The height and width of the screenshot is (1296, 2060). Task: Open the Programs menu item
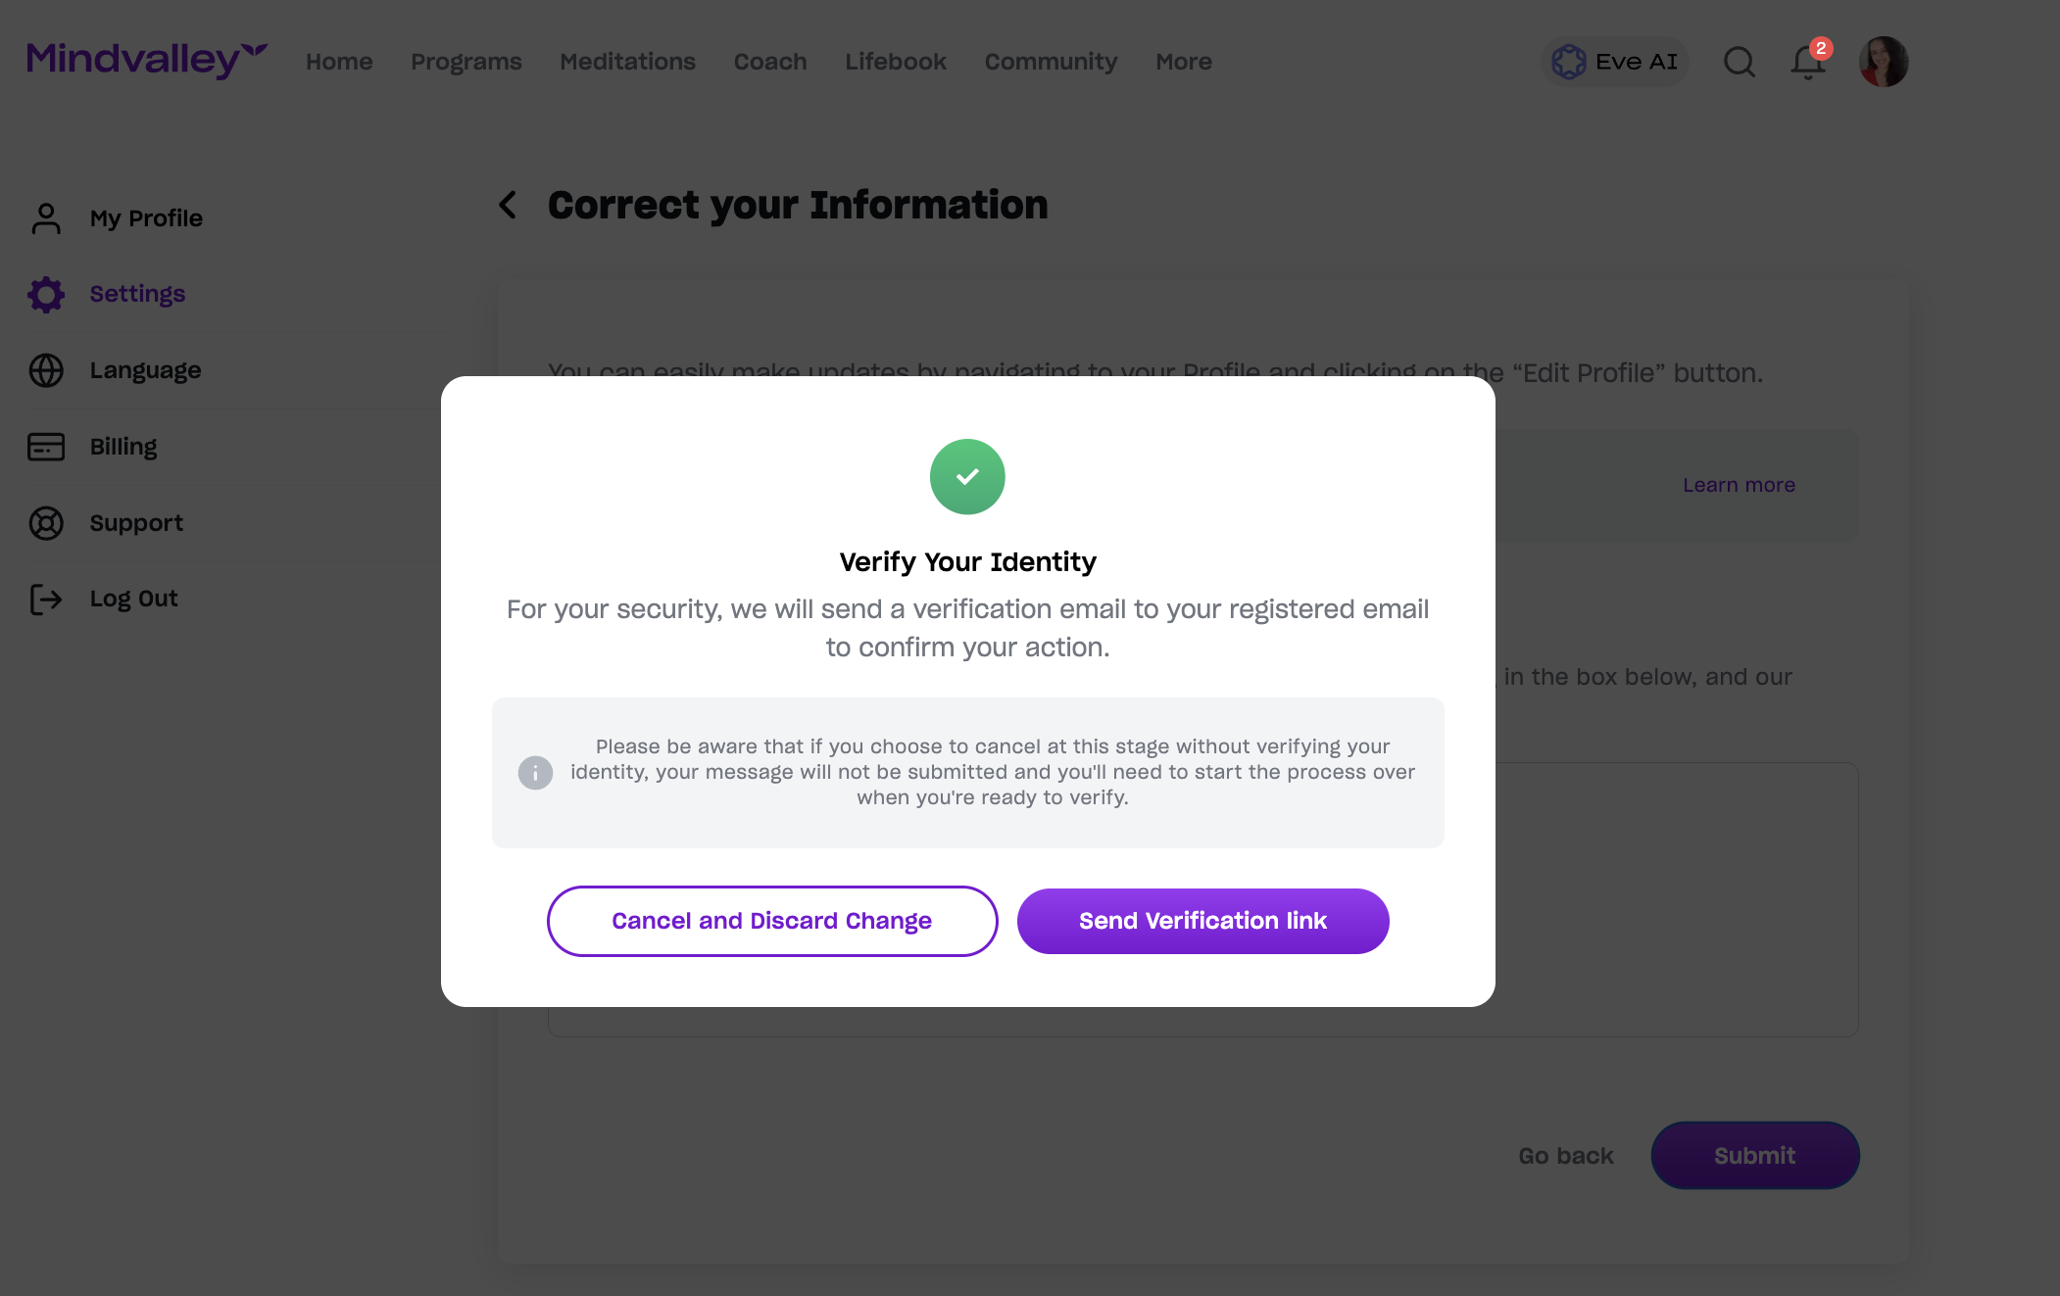[466, 62]
